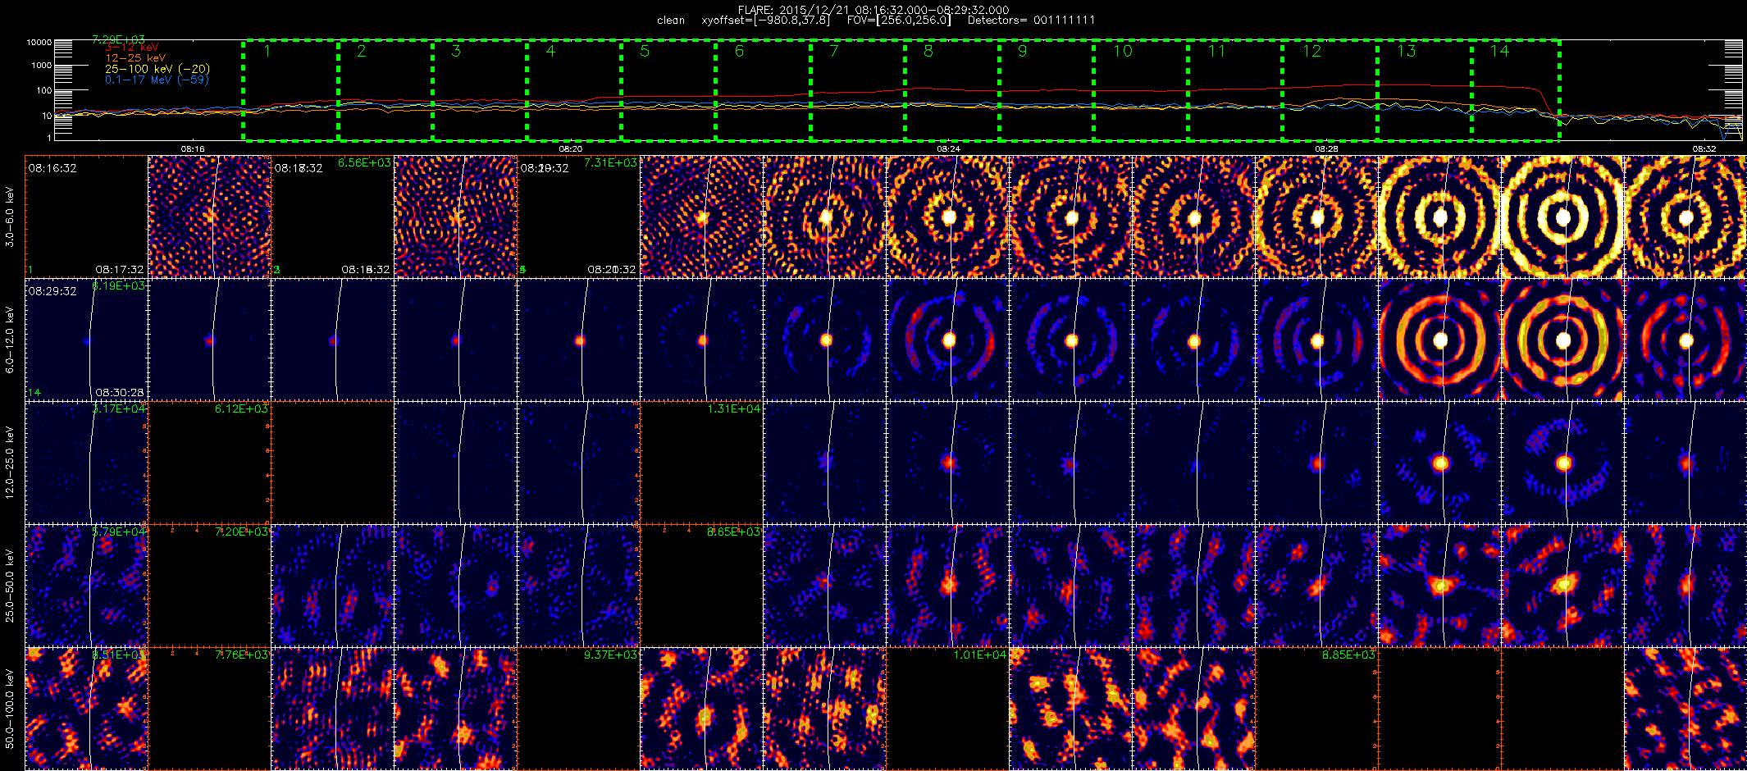Viewport: 1747px width, 771px height.
Task: Select the blue "0.1-17 MeV (-59)" legend entry
Action: pyautogui.click(x=157, y=80)
